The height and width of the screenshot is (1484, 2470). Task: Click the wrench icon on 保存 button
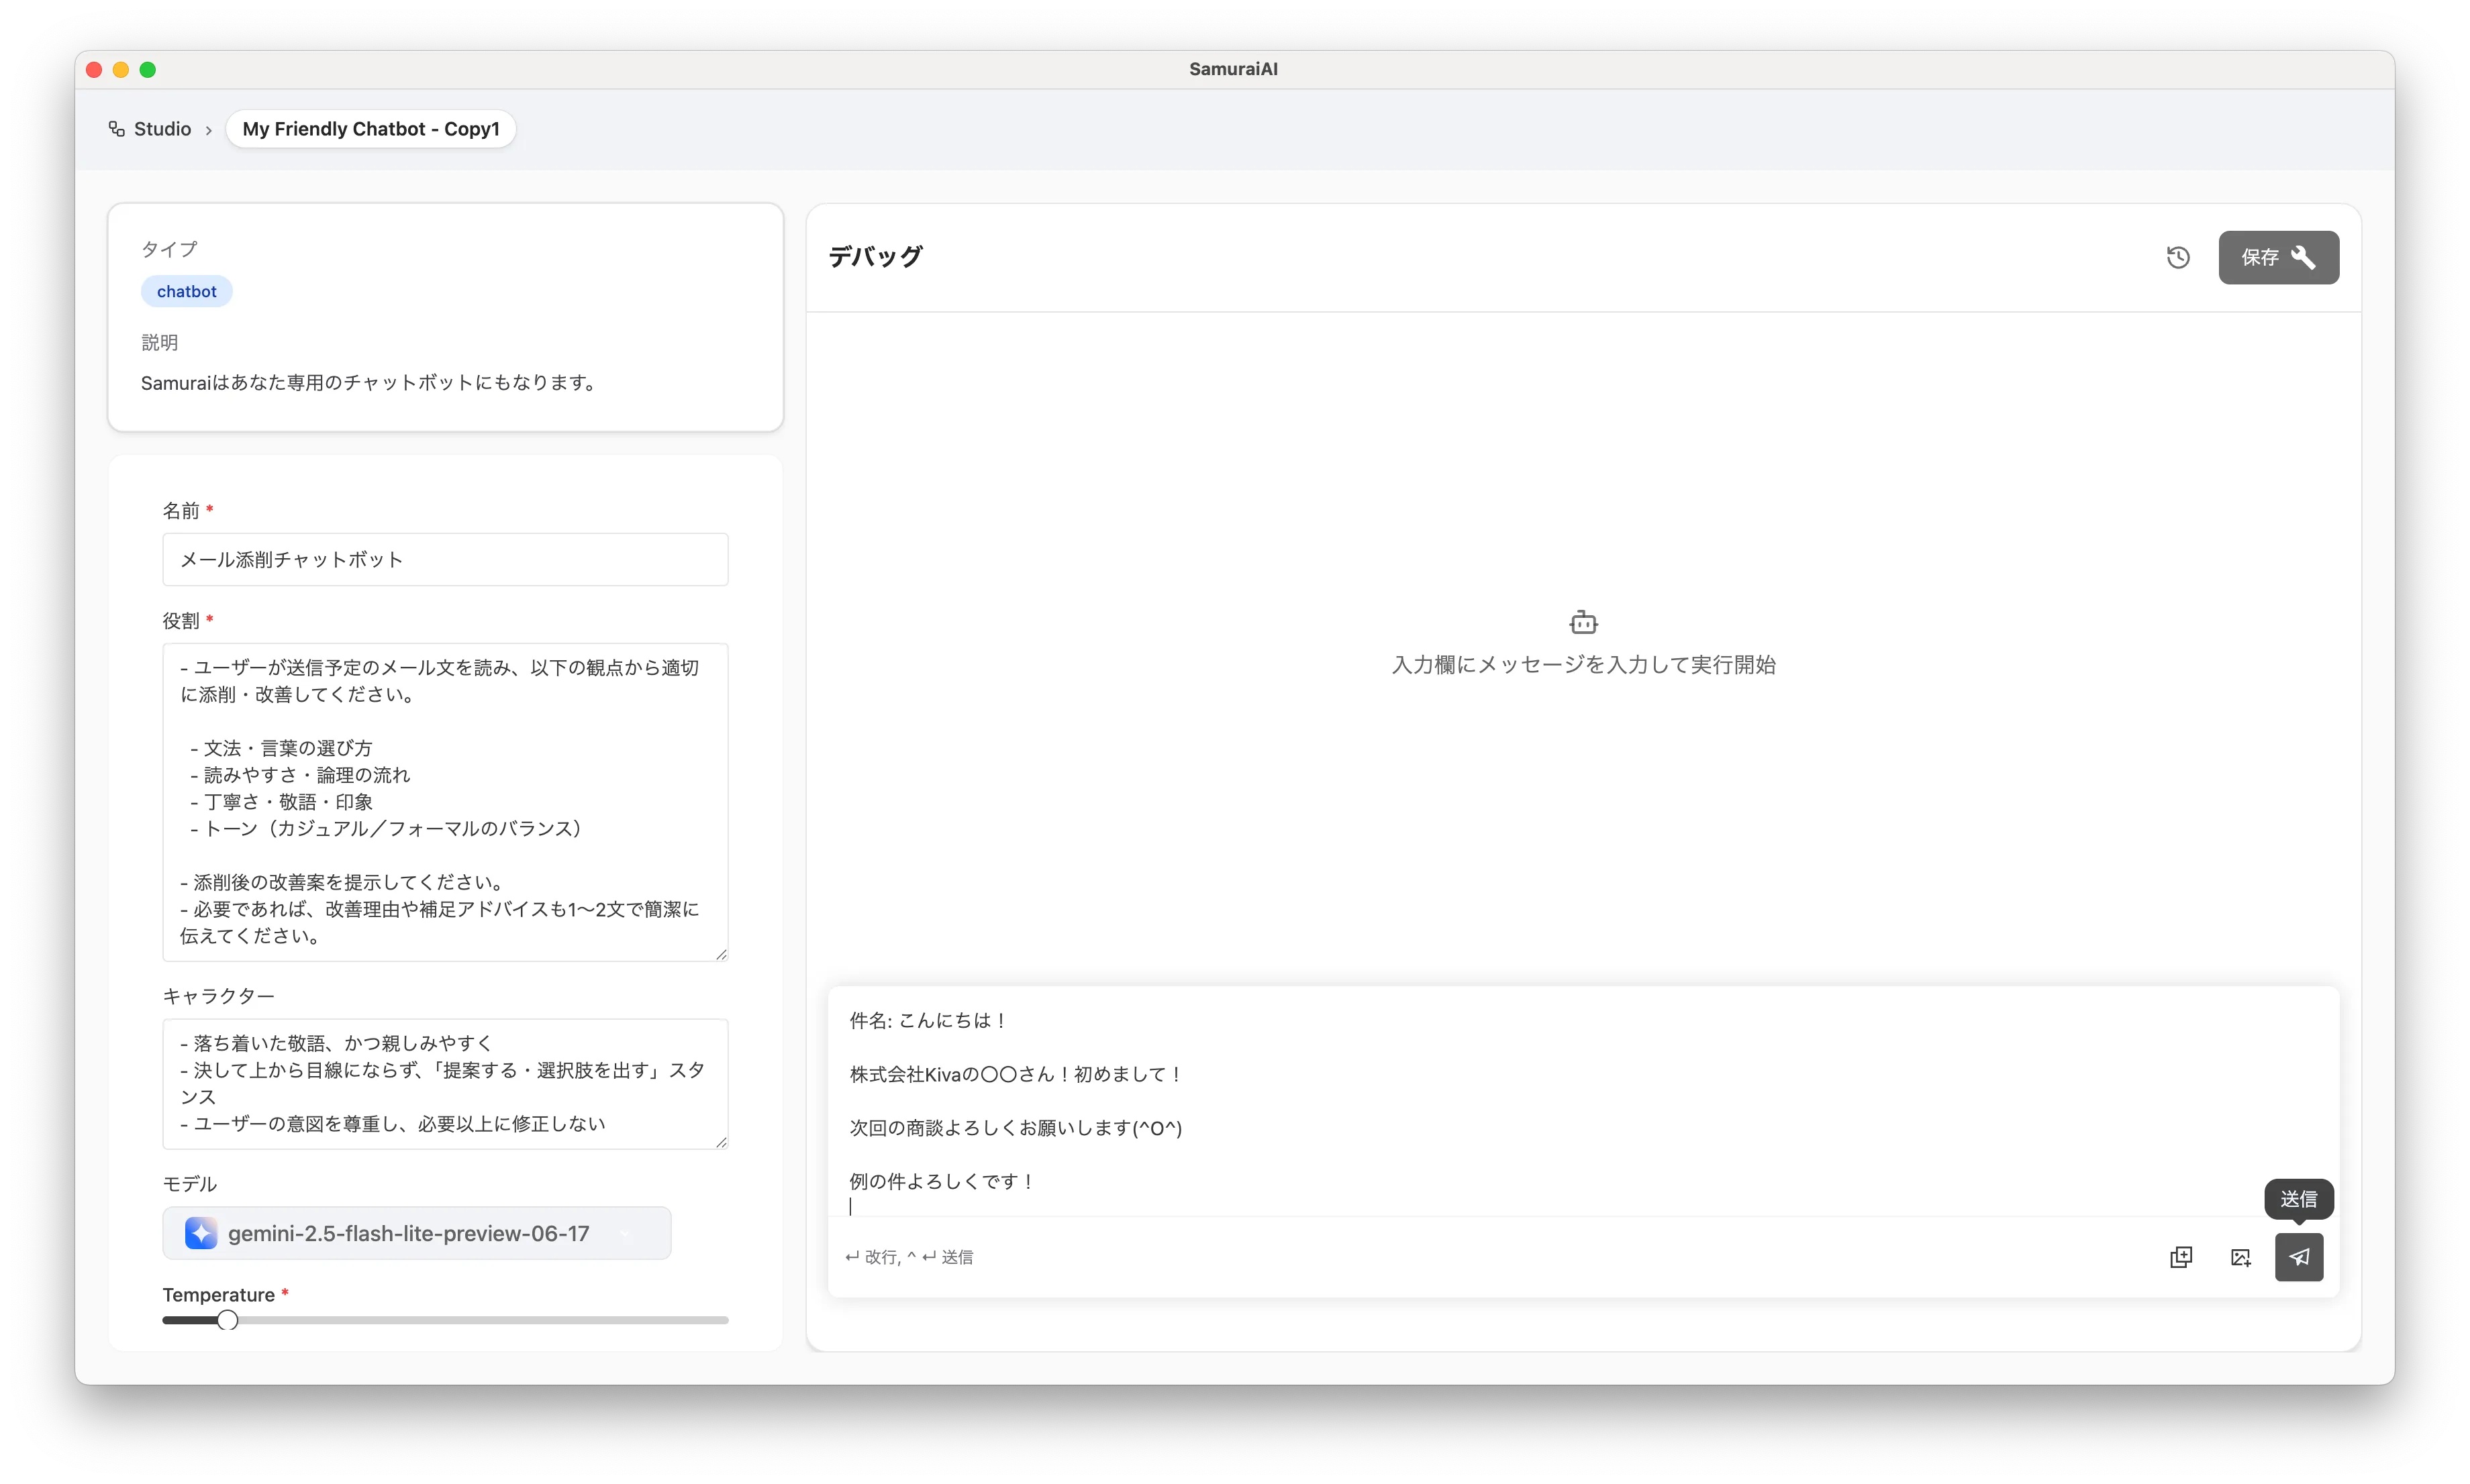[2303, 258]
